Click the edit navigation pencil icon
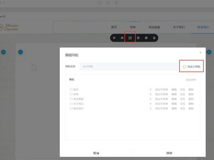Screen dimensions: 214x160 pyautogui.click(x=130, y=38)
